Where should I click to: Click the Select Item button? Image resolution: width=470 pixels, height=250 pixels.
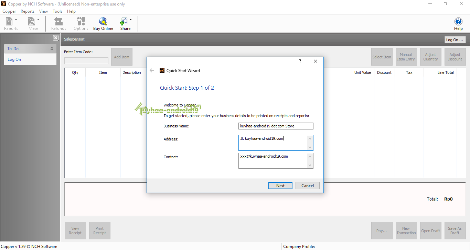pyautogui.click(x=382, y=57)
